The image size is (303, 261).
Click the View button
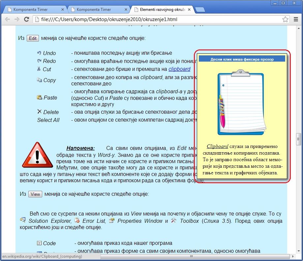[x=35, y=194]
